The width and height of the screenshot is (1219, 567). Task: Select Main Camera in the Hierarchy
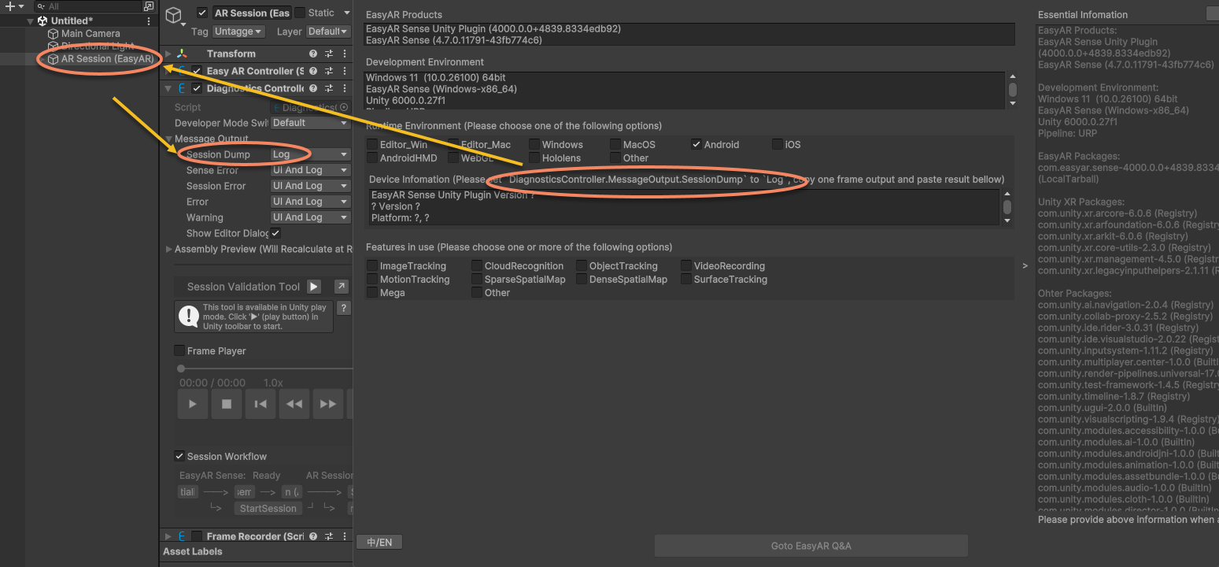click(91, 34)
